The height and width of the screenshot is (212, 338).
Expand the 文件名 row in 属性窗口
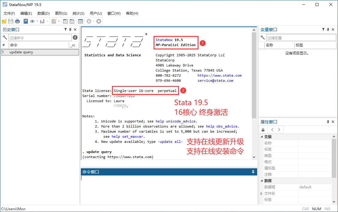point(261,193)
